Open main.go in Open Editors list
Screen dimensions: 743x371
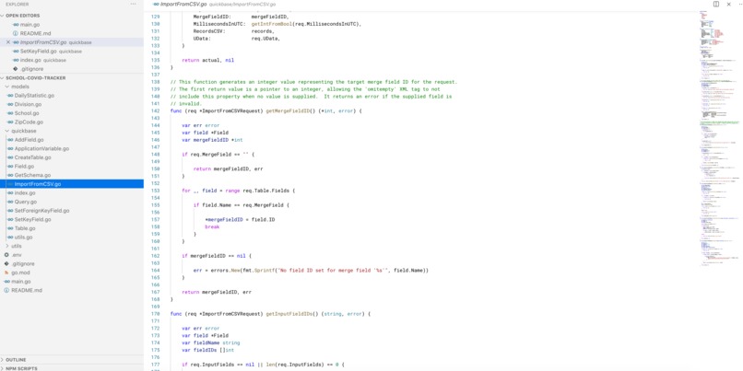coord(29,25)
